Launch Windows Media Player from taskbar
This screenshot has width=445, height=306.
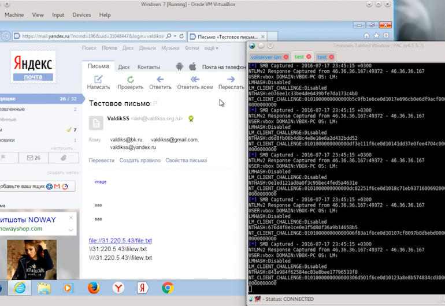[x=68, y=288]
